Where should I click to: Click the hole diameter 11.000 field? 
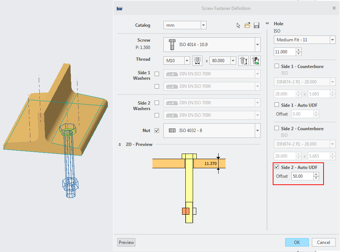[x=285, y=52]
